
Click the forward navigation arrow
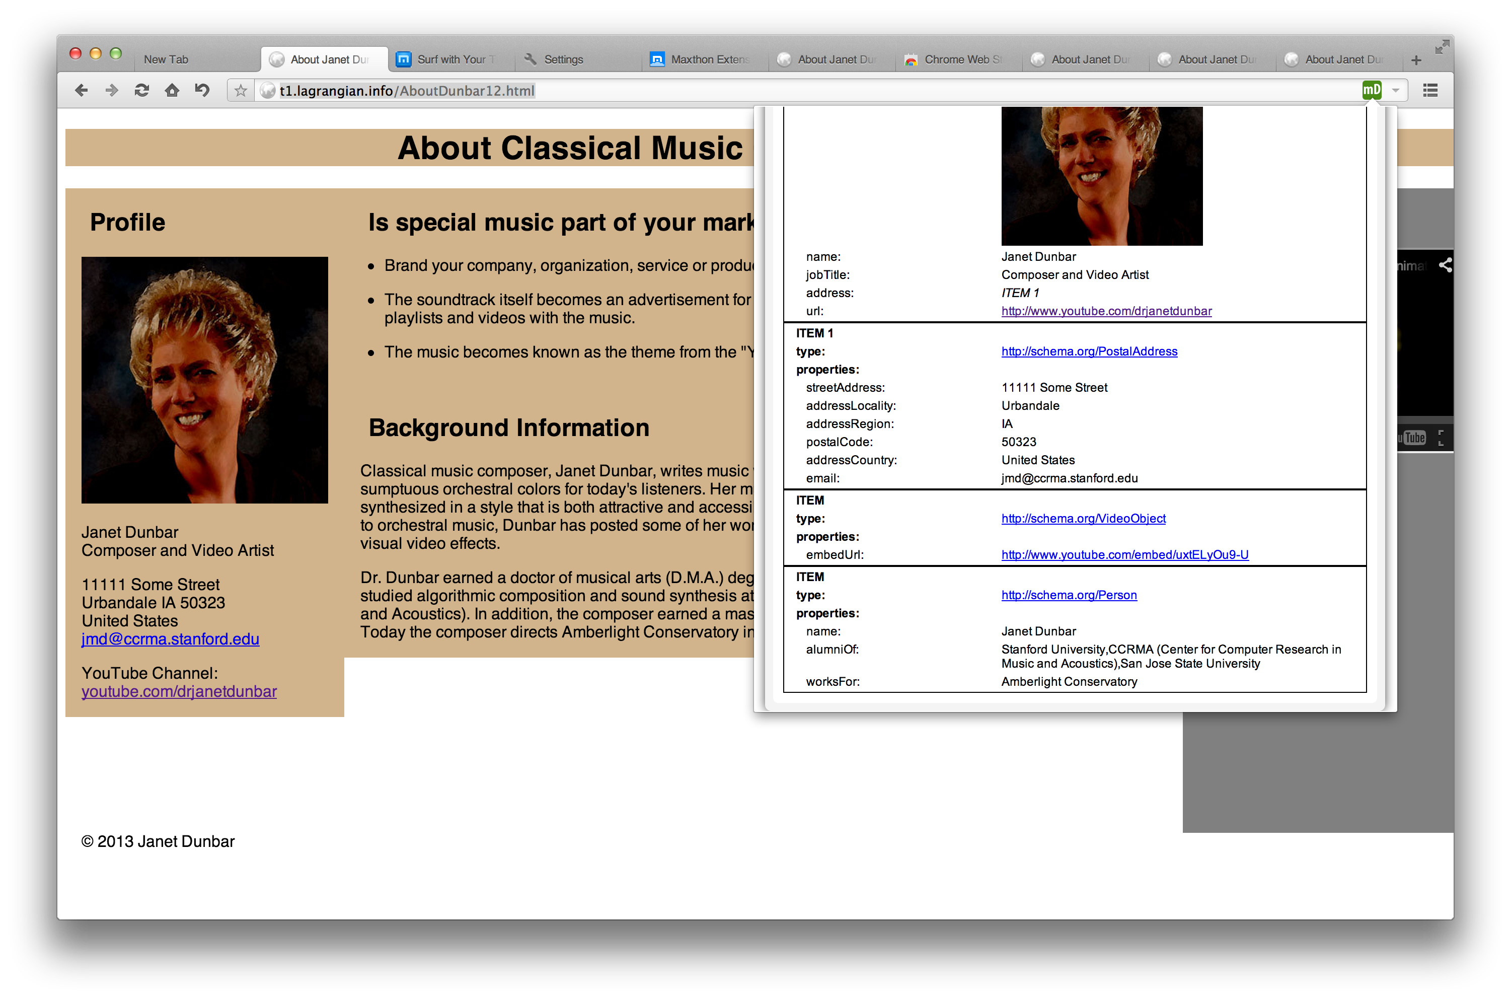(x=111, y=91)
